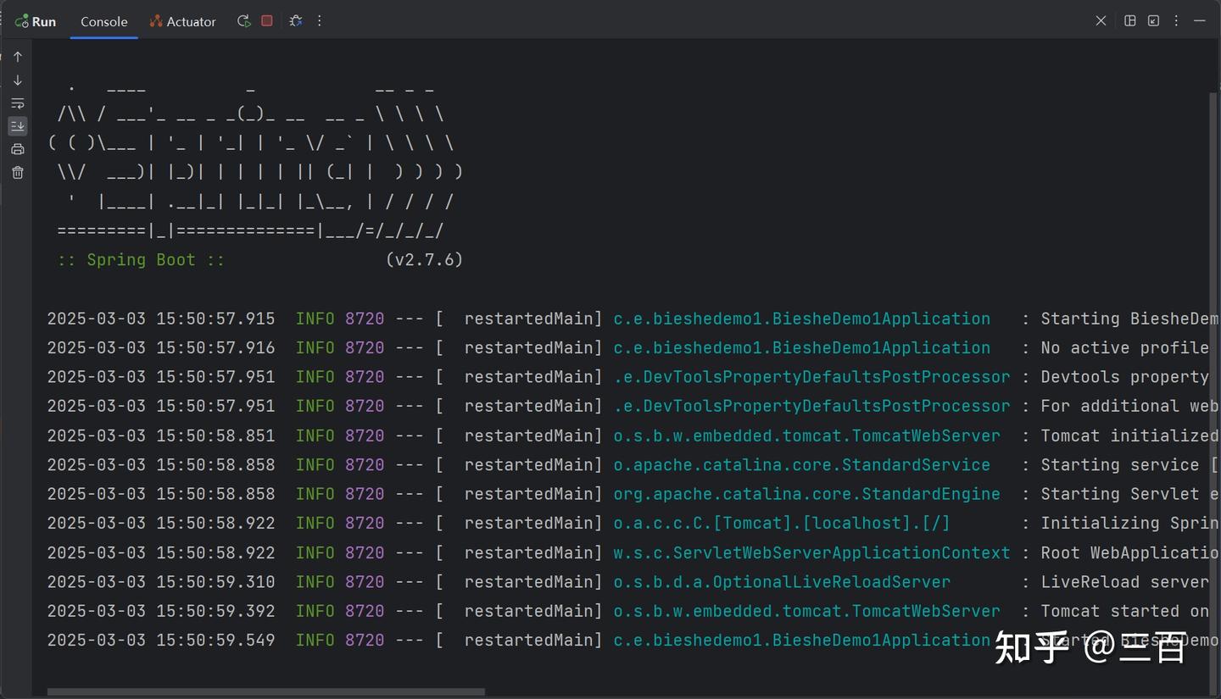Hide the Run tool window with minimize dash
The height and width of the screenshot is (699, 1221).
pos(1200,21)
